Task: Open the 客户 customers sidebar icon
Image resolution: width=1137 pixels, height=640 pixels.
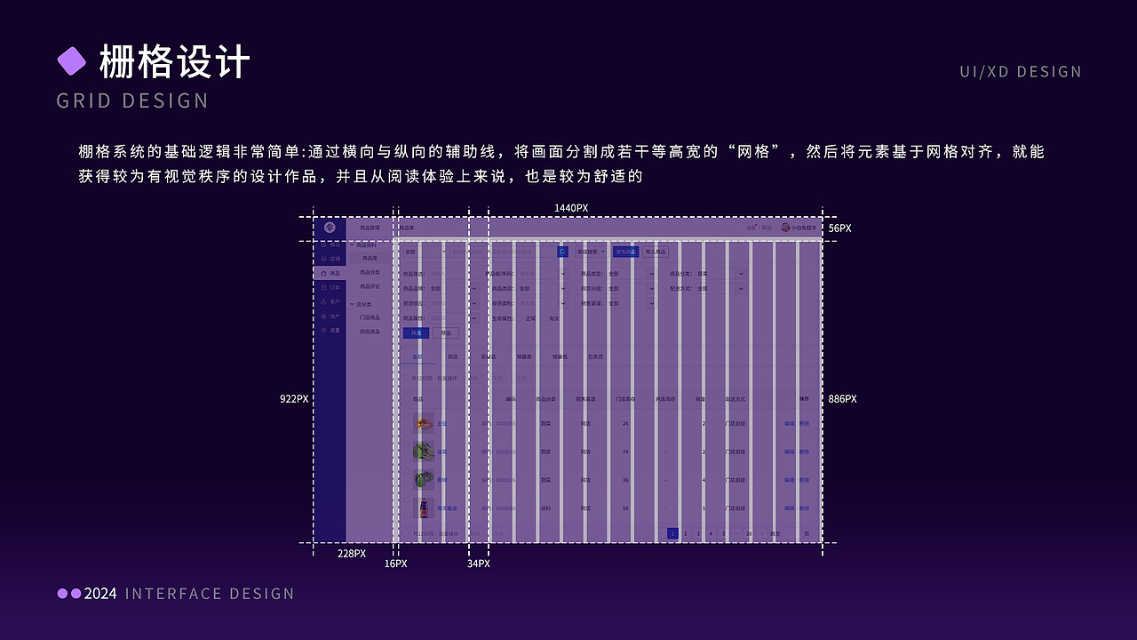Action: (323, 301)
